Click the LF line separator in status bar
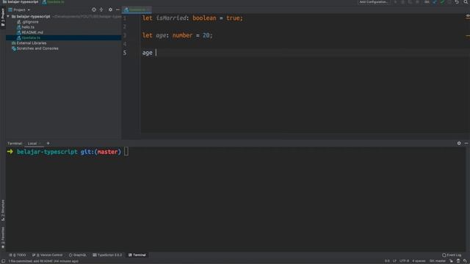Screen dimensions: 470x264 click(394, 261)
